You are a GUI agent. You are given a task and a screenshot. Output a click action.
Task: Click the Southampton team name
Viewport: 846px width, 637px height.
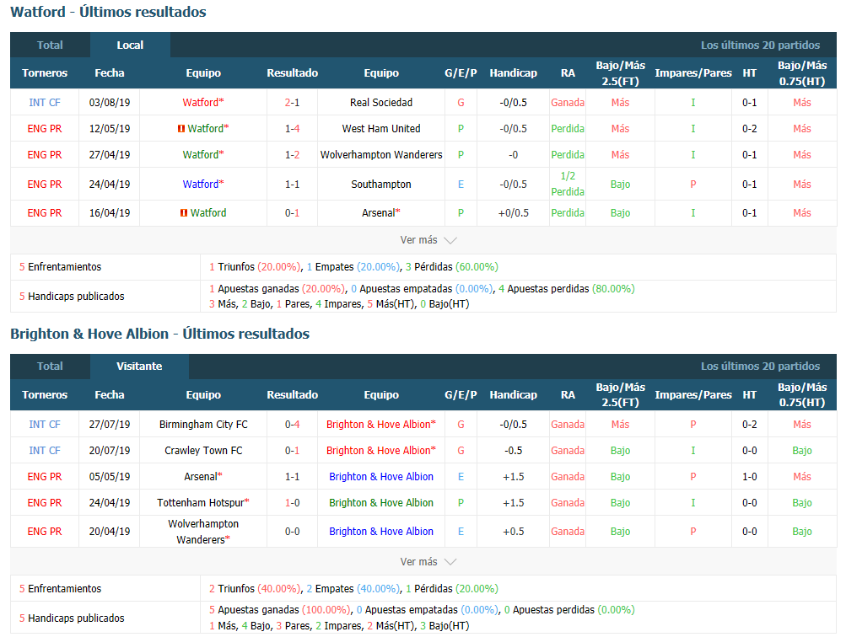(381, 185)
